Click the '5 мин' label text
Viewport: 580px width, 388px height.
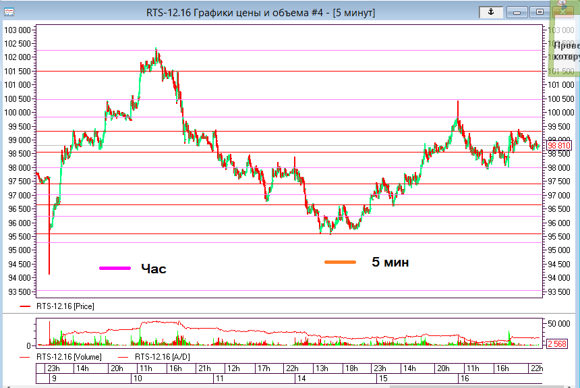click(x=390, y=262)
